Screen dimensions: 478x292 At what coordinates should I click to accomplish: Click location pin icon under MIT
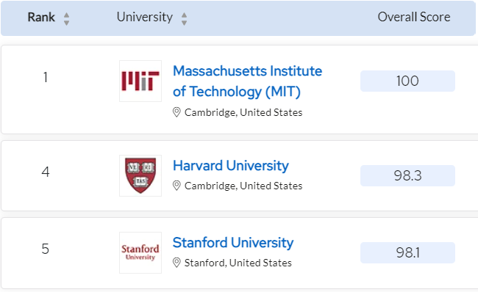(x=176, y=112)
